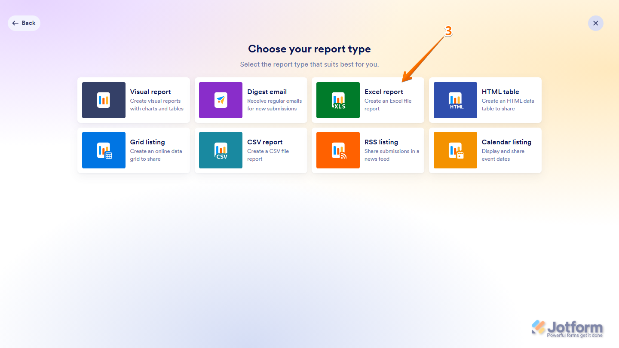Choose the Digest email title
This screenshot has width=619, height=348.
coord(267,92)
